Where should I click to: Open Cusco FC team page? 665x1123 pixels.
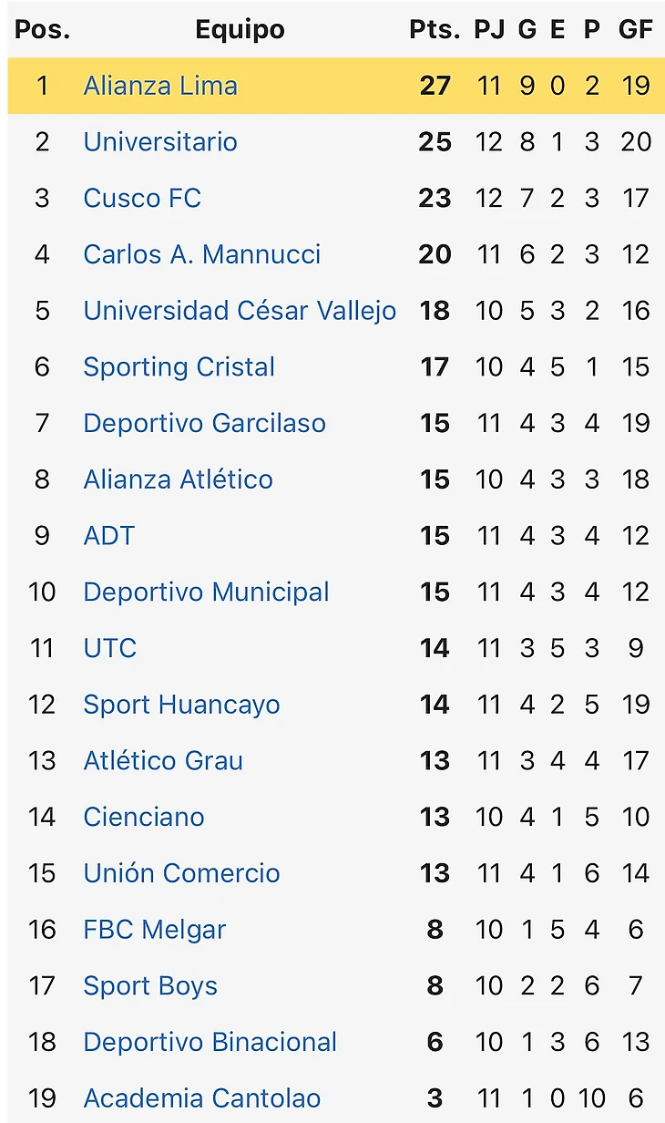(x=142, y=199)
